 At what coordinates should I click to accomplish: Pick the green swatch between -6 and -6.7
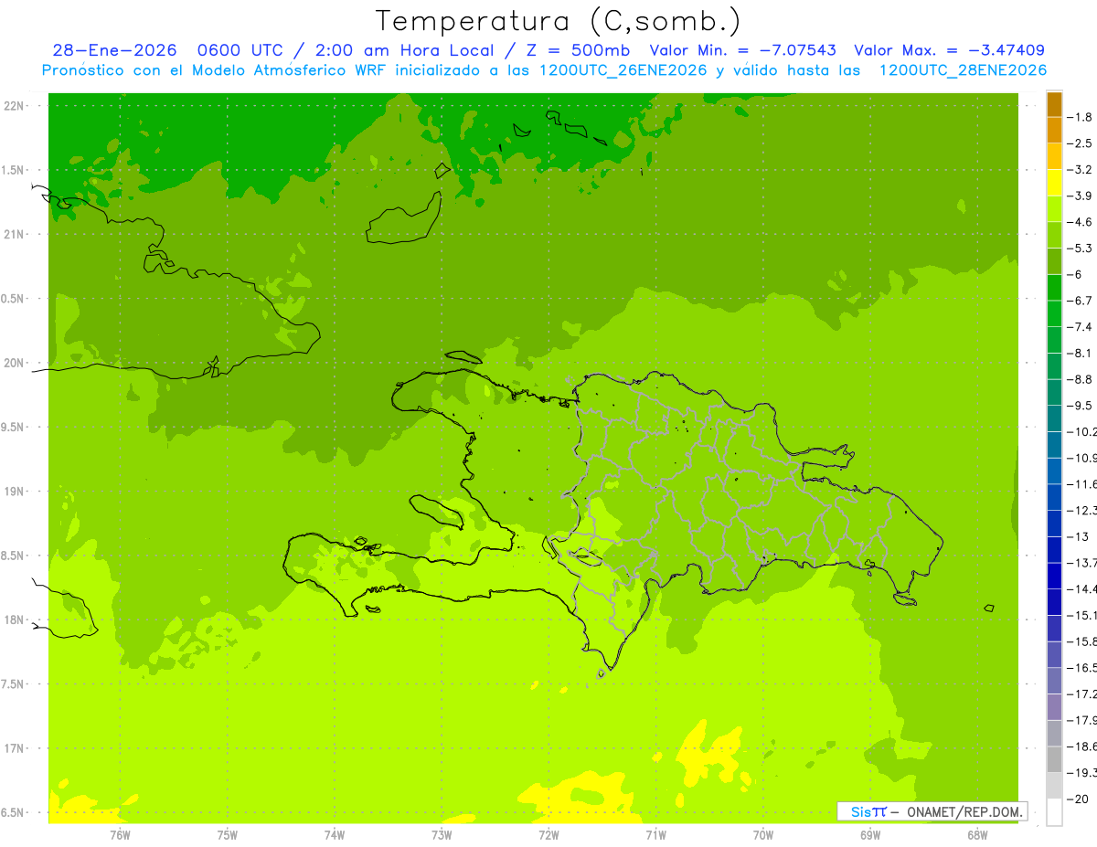tap(1054, 288)
